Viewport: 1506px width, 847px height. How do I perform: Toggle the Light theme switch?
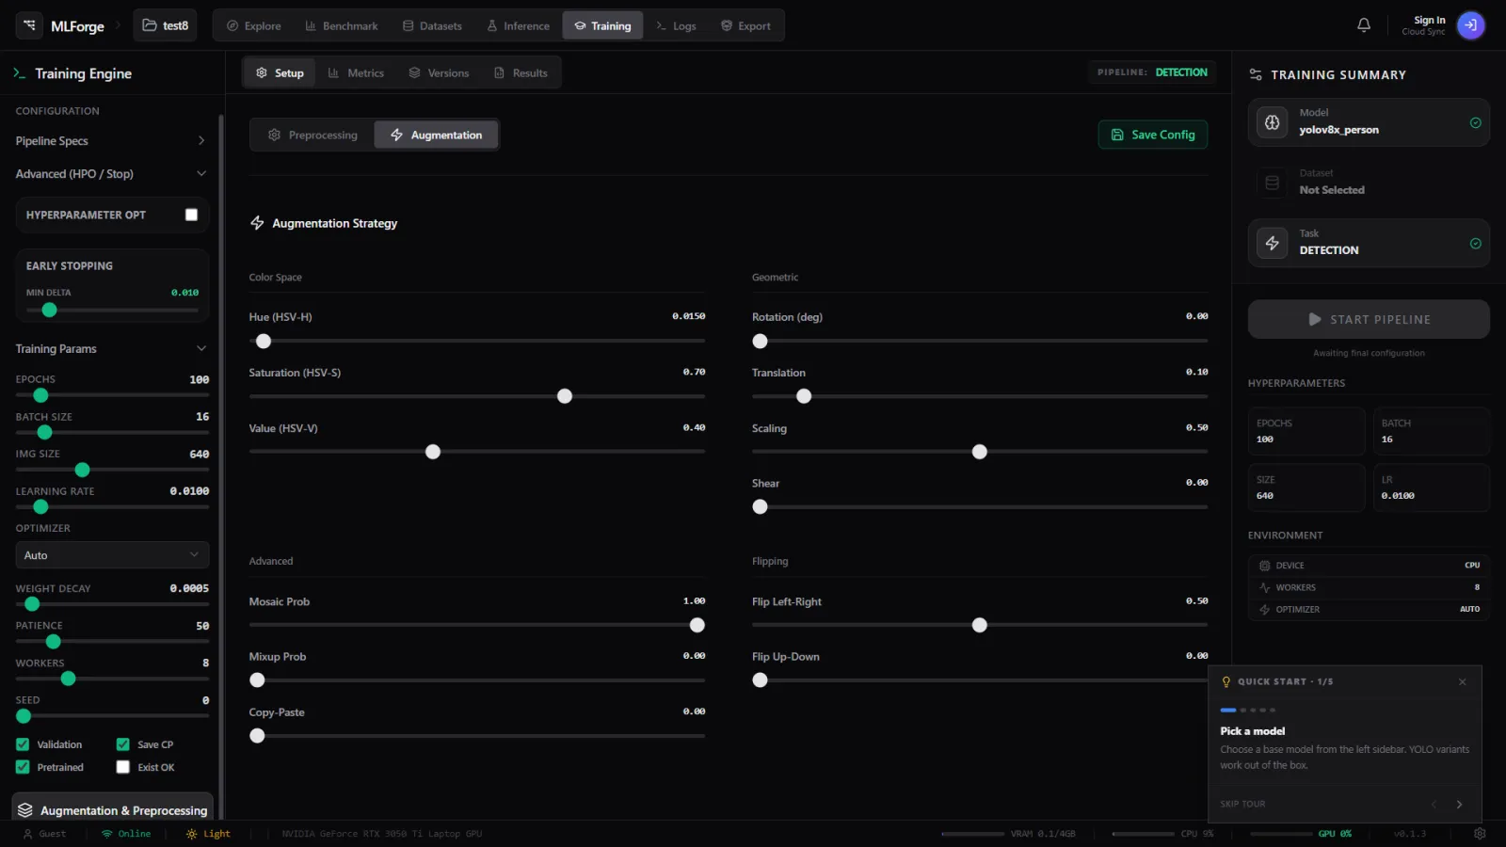208,834
